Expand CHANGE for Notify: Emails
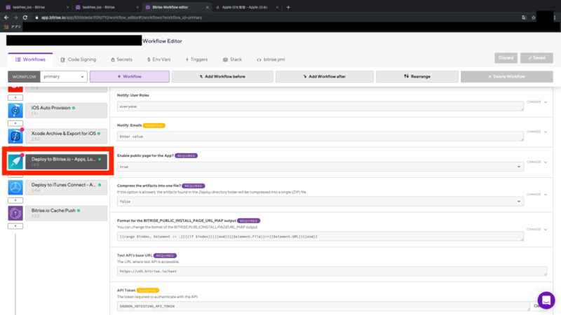 tap(536, 132)
